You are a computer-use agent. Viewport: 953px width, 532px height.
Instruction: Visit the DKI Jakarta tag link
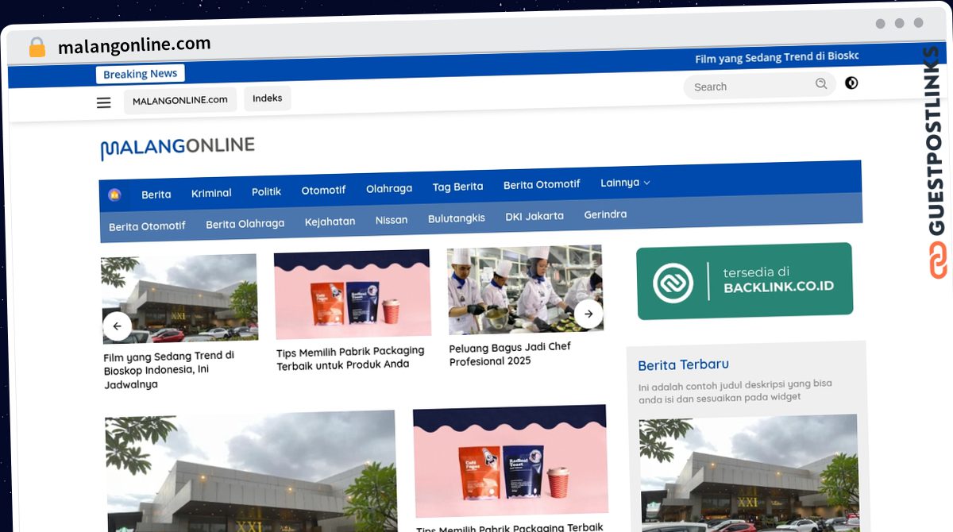pos(534,216)
